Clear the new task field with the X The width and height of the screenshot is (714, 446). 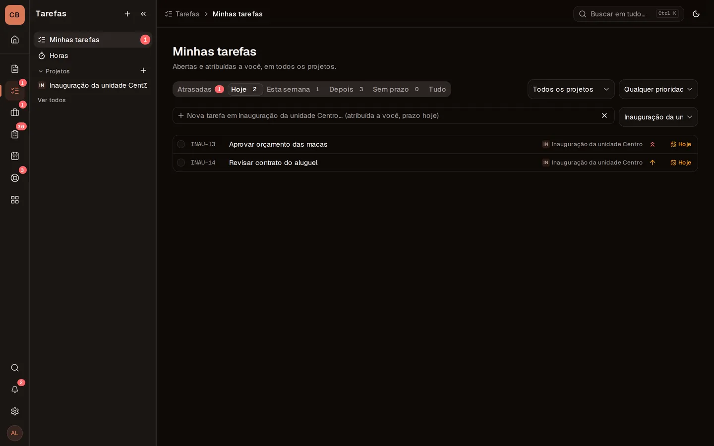tap(604, 115)
